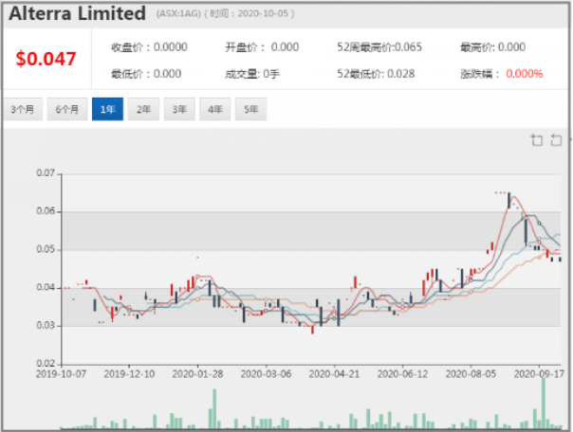The image size is (573, 432).
Task: Select the 3个月 time range tab
Action: pos(23,109)
